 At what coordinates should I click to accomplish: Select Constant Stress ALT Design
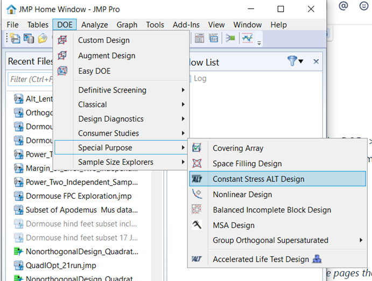[x=258, y=179]
